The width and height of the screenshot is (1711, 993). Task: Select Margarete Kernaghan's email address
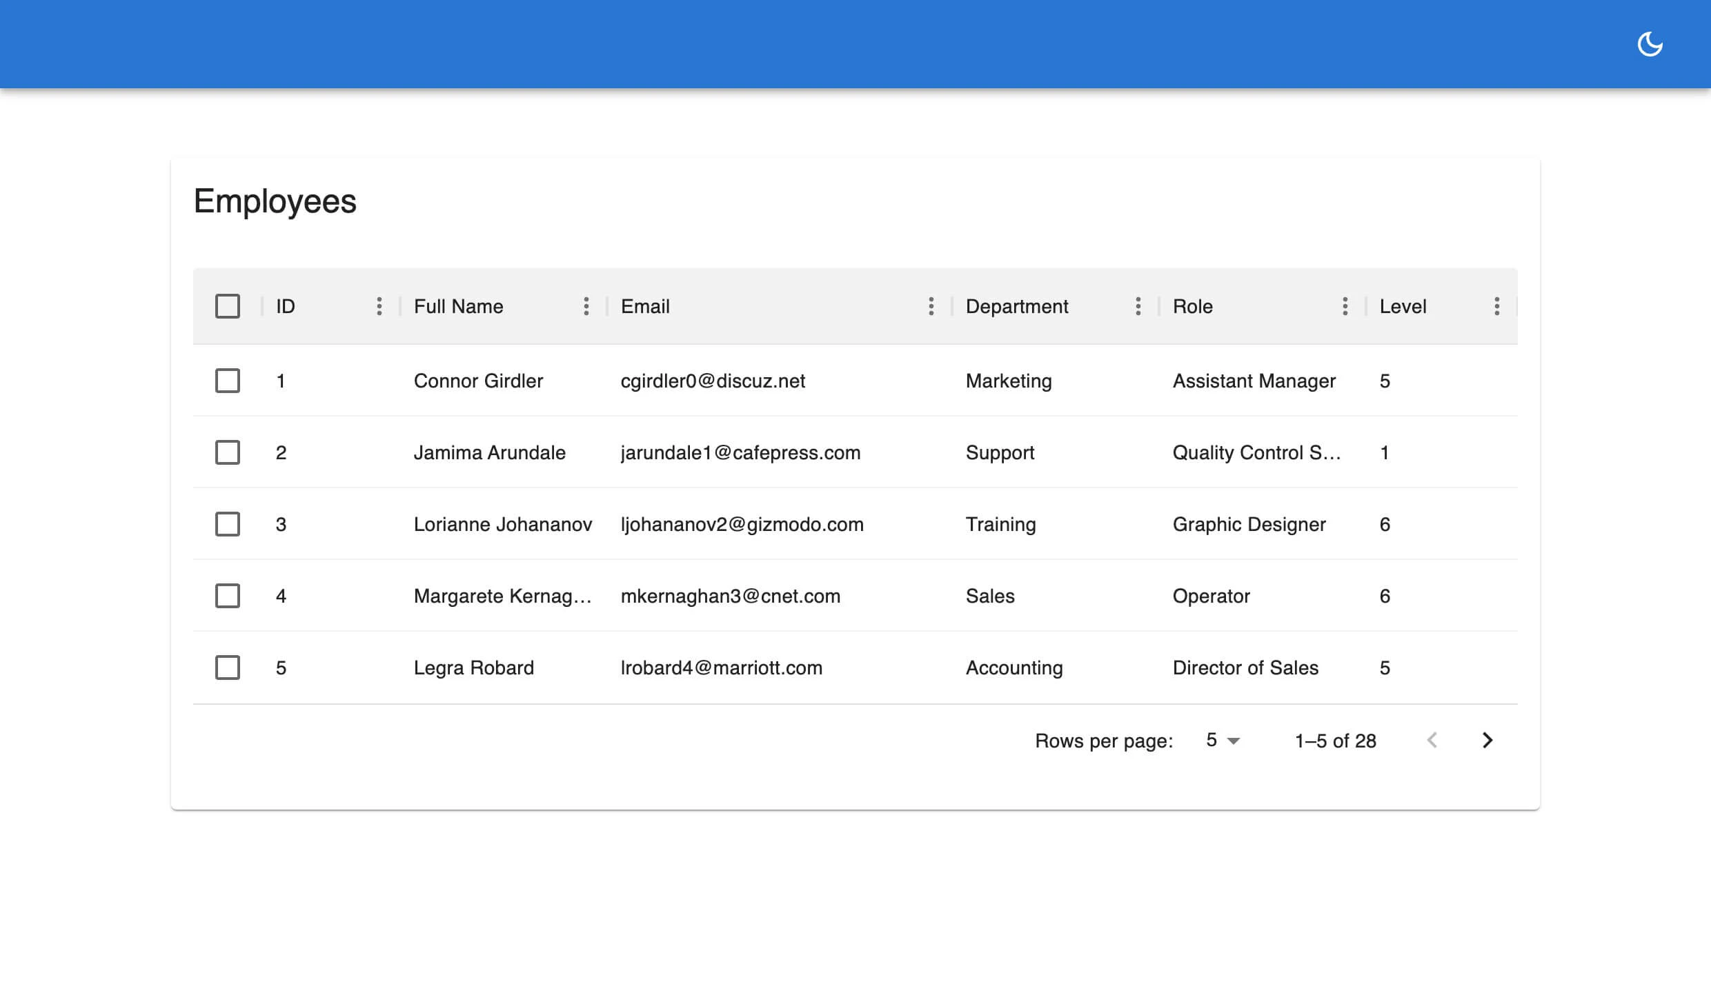[731, 596]
